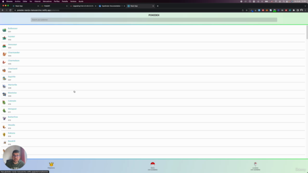Click the Wartortle sprite icon
This screenshot has width=308, height=173.
(x=4, y=86)
